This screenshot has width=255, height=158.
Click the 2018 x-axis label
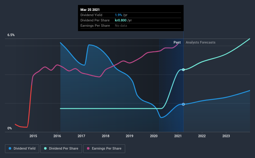106,136
